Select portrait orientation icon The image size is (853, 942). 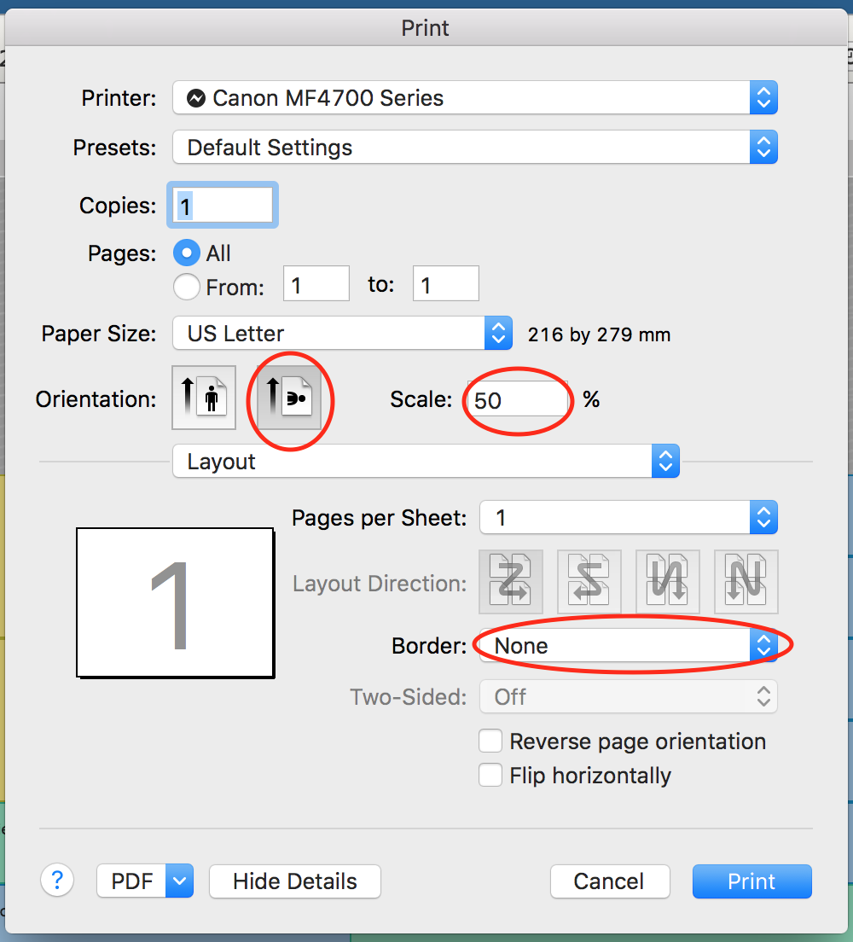click(204, 398)
